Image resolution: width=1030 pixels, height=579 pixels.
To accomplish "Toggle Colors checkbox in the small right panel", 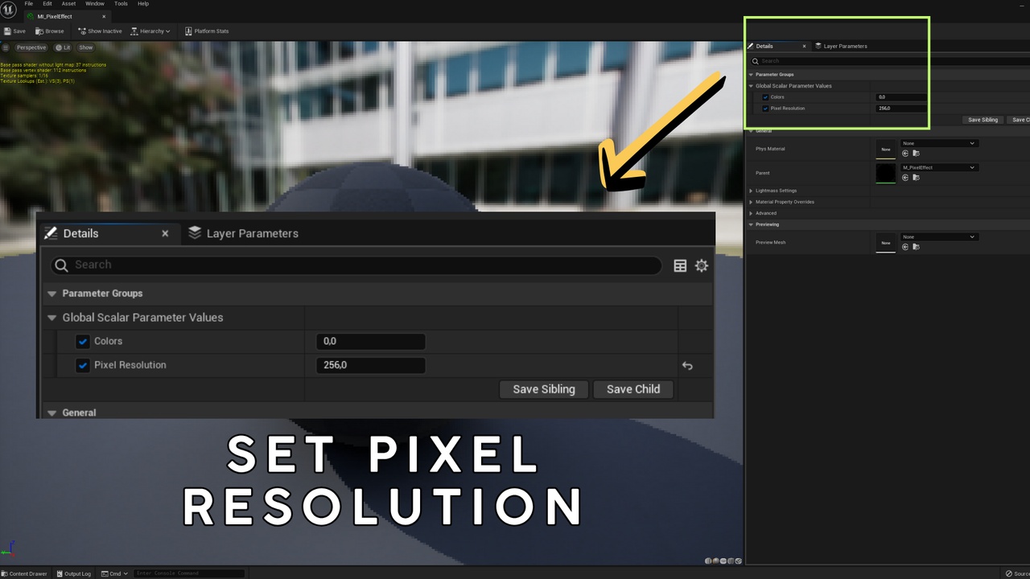I will point(765,97).
